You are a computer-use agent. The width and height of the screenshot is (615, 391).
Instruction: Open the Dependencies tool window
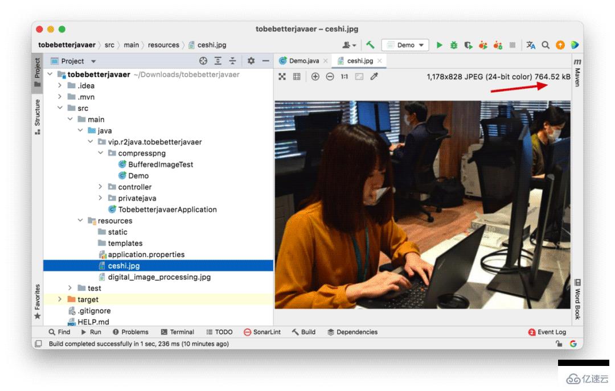pos(352,332)
